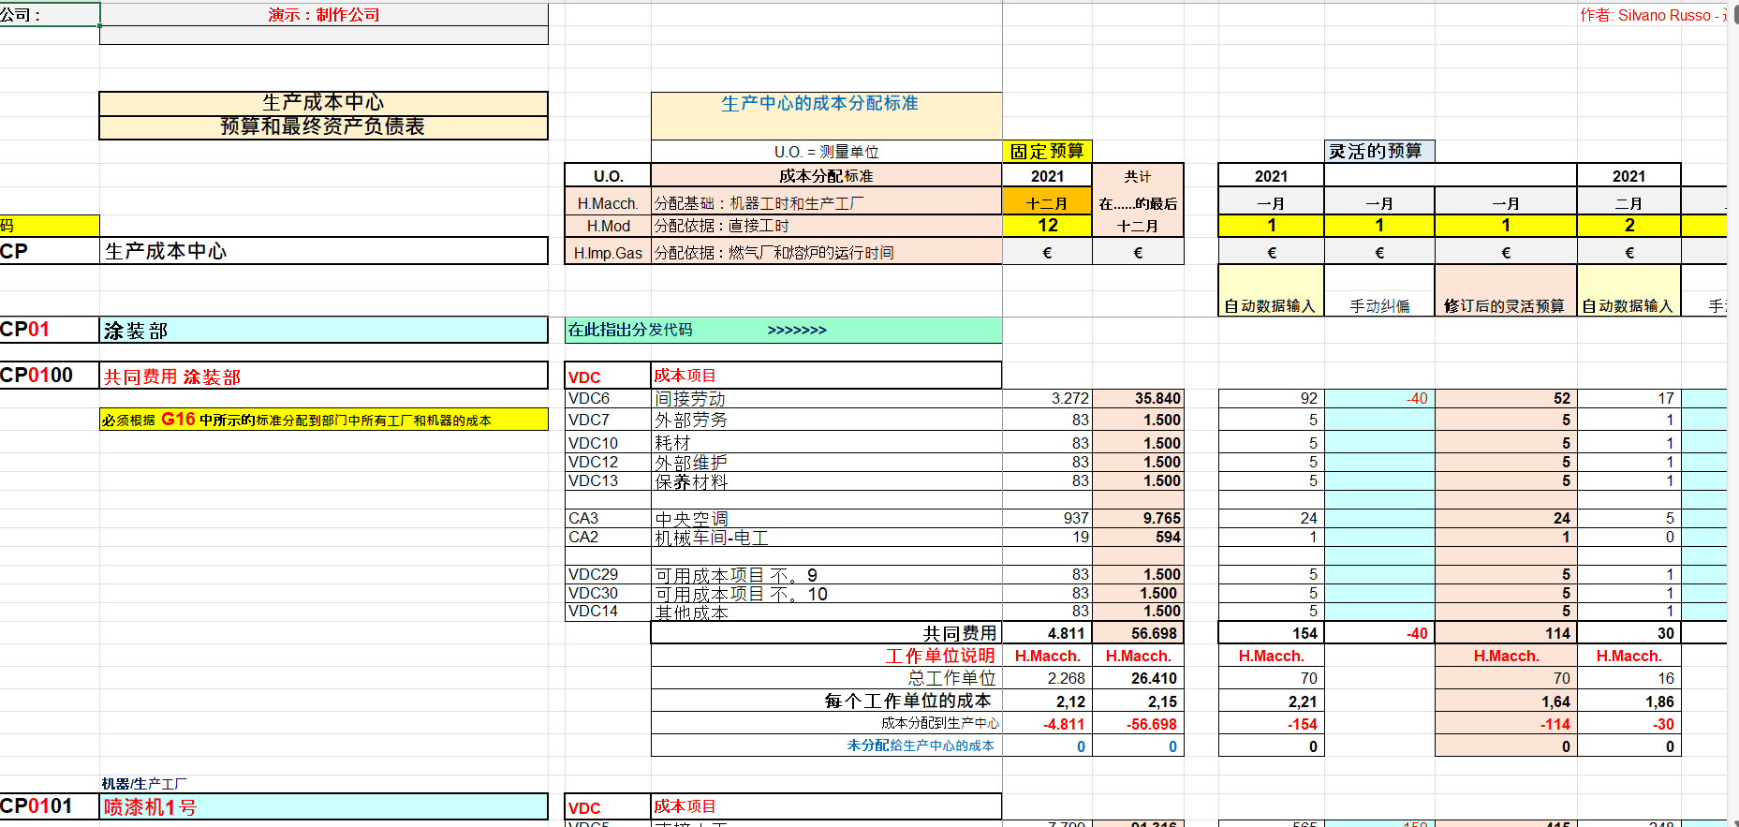1739x827 pixels.
Task: Select the '耗材' cost item cell
Action: (826, 443)
